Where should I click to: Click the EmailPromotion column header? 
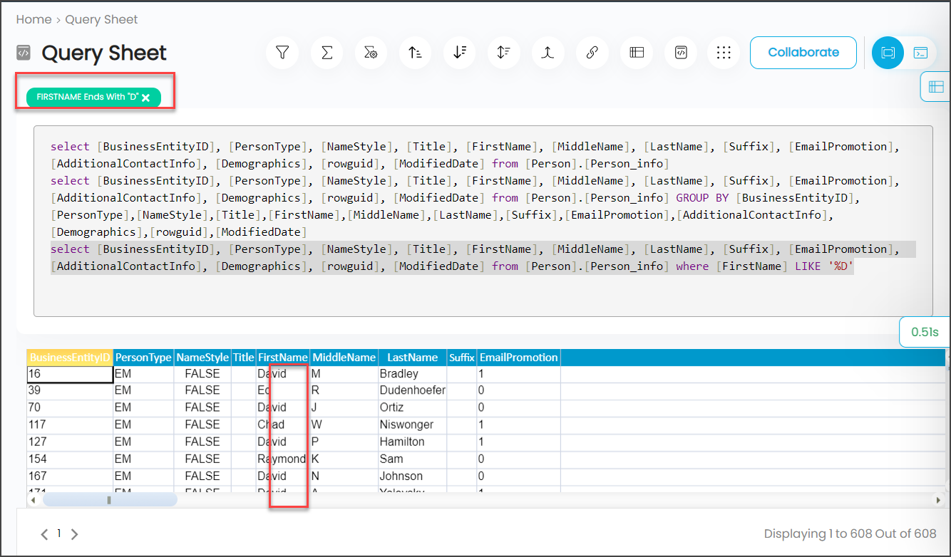point(518,358)
